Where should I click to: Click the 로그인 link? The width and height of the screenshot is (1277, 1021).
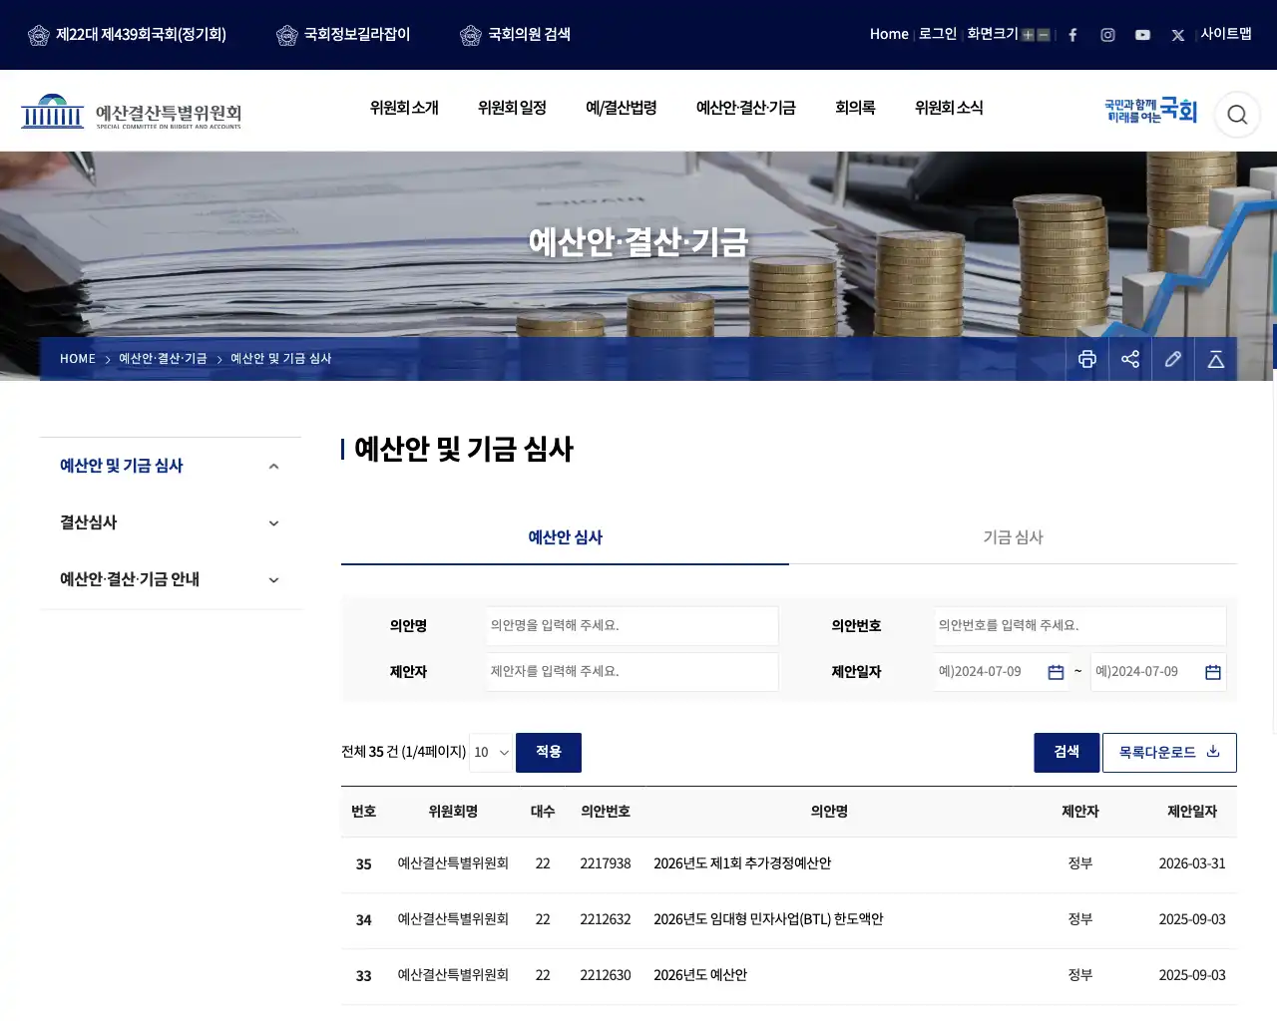click(x=937, y=34)
